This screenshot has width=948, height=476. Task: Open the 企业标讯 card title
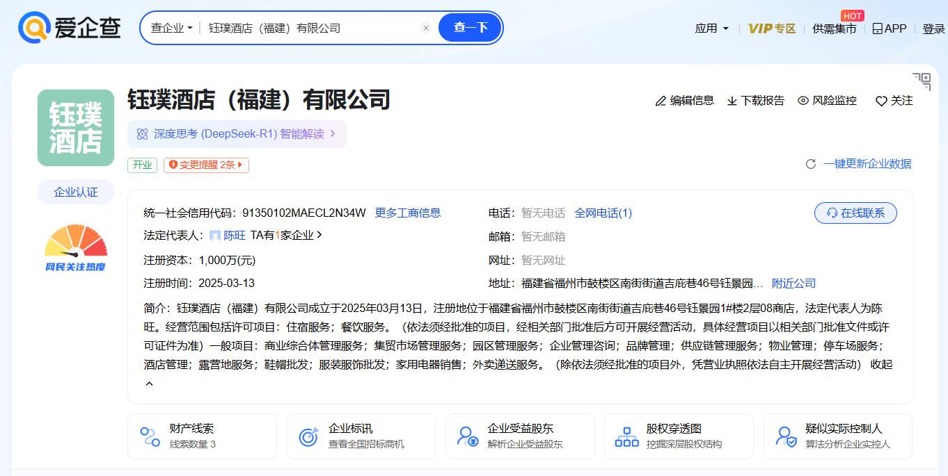pos(351,429)
